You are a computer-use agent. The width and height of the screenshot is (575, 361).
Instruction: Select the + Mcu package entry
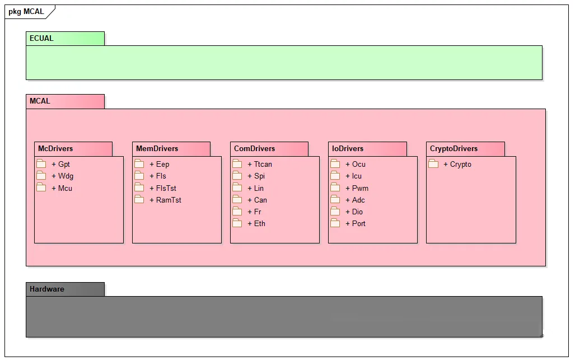click(x=62, y=188)
